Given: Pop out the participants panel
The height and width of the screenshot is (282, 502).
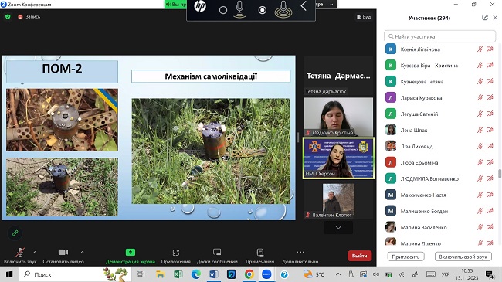Looking at the screenshot, I should (485, 18).
